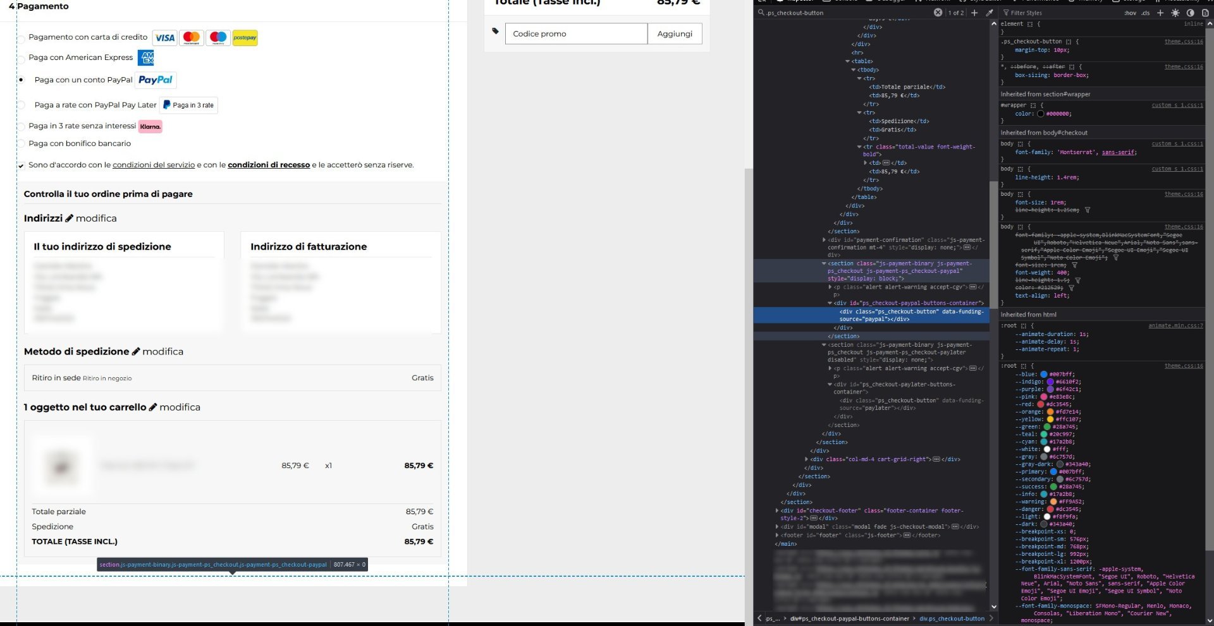Select Paga con American Express radio

[x=21, y=59]
